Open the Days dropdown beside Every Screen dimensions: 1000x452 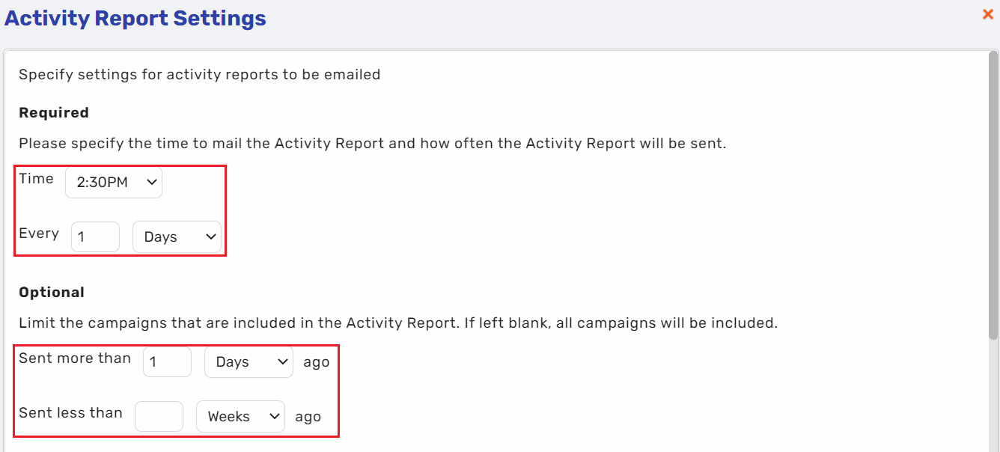177,236
